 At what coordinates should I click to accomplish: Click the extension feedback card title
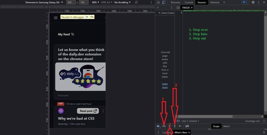tap(81, 54)
